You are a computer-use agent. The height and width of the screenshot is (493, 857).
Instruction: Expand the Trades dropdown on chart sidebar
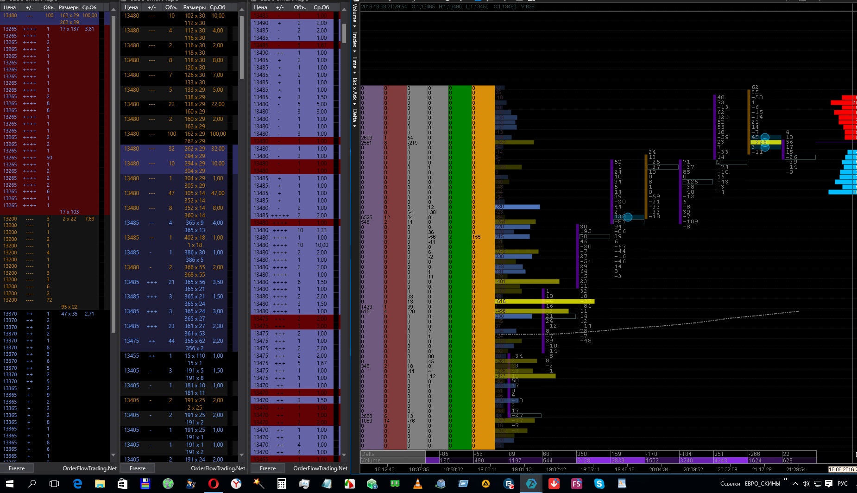point(355,41)
